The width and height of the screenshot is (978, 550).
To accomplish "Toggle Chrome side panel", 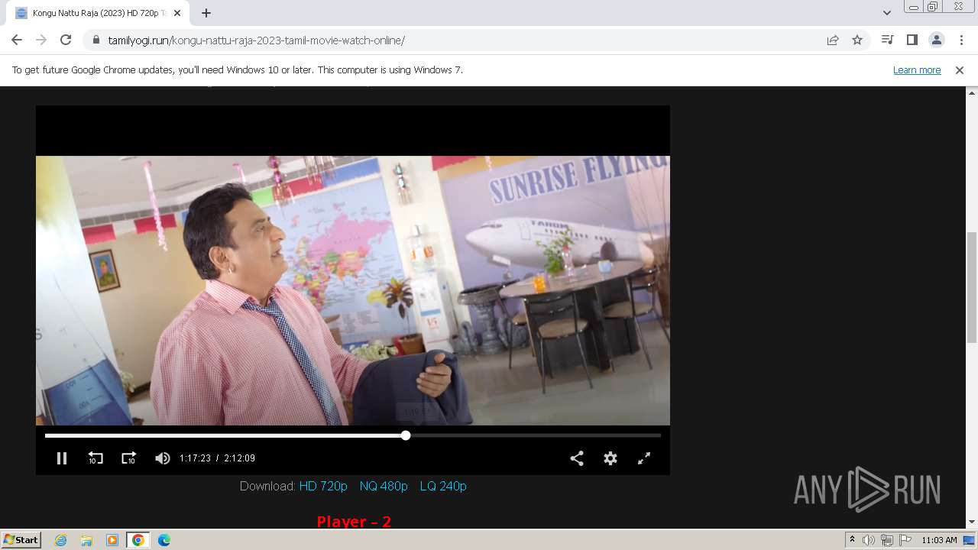I will pyautogui.click(x=912, y=40).
